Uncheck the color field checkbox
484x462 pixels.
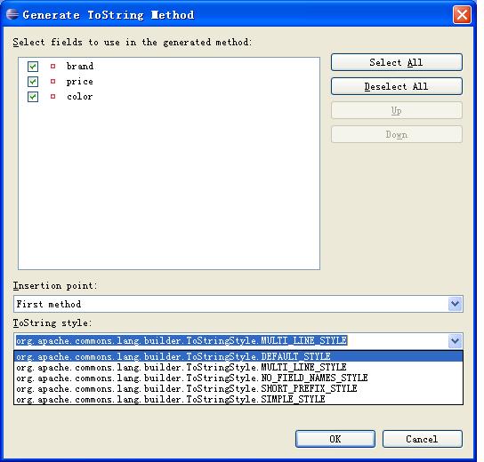click(33, 97)
